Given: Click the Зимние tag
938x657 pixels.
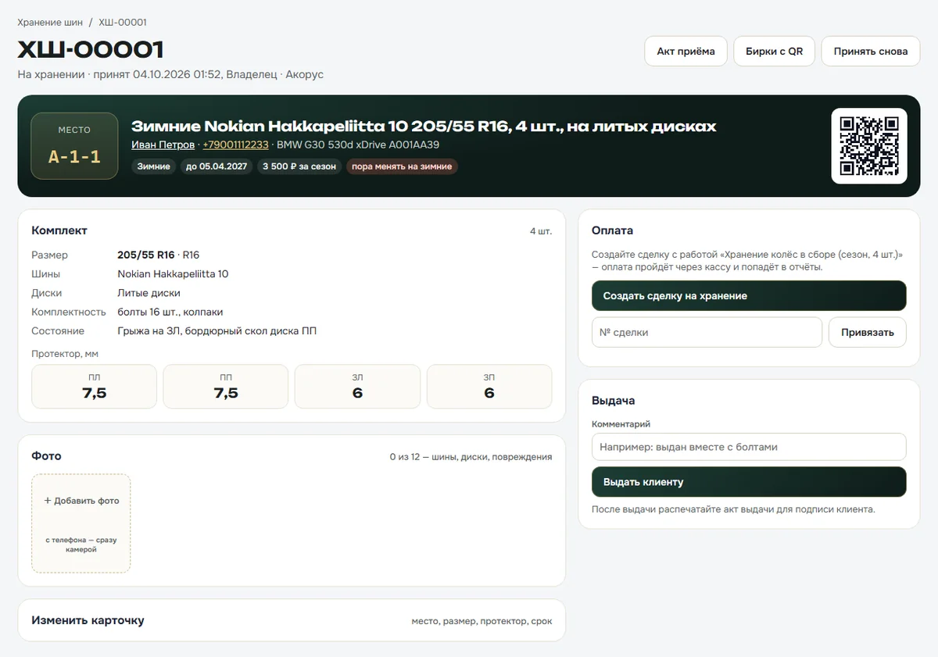Looking at the screenshot, I should (154, 166).
